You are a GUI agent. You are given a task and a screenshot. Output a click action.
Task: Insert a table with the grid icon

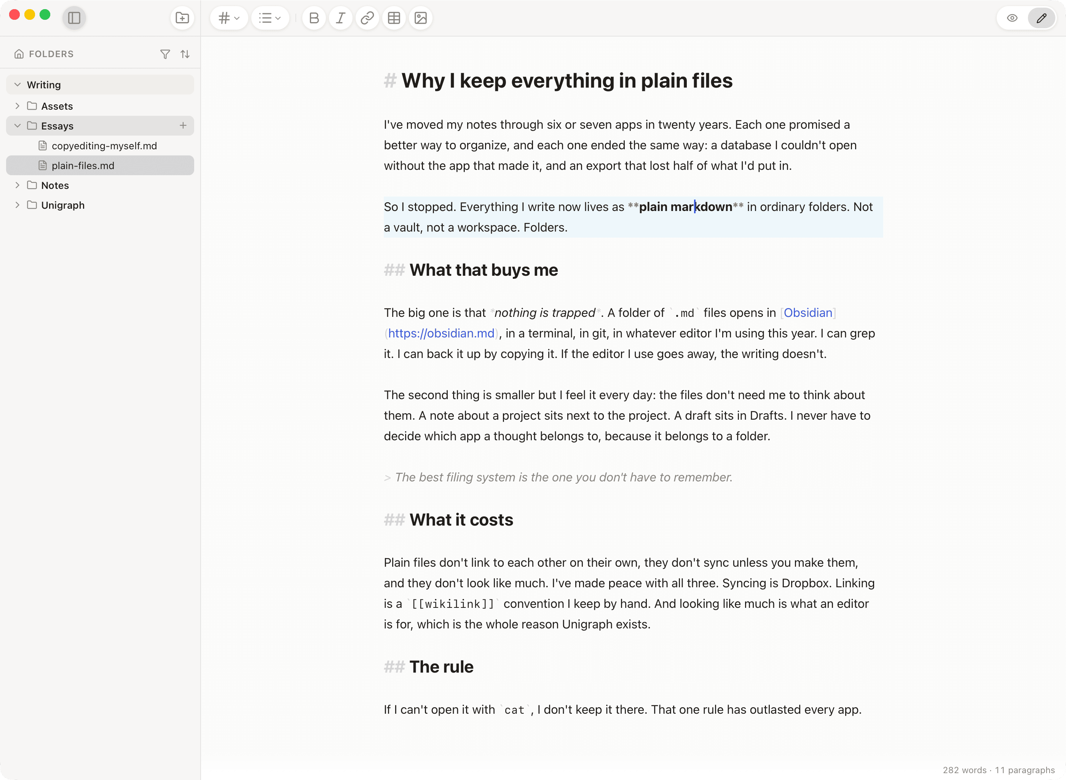coord(394,18)
